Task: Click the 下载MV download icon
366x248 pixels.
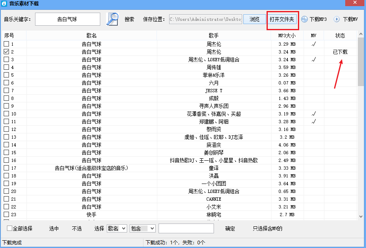Action: pyautogui.click(x=336, y=19)
